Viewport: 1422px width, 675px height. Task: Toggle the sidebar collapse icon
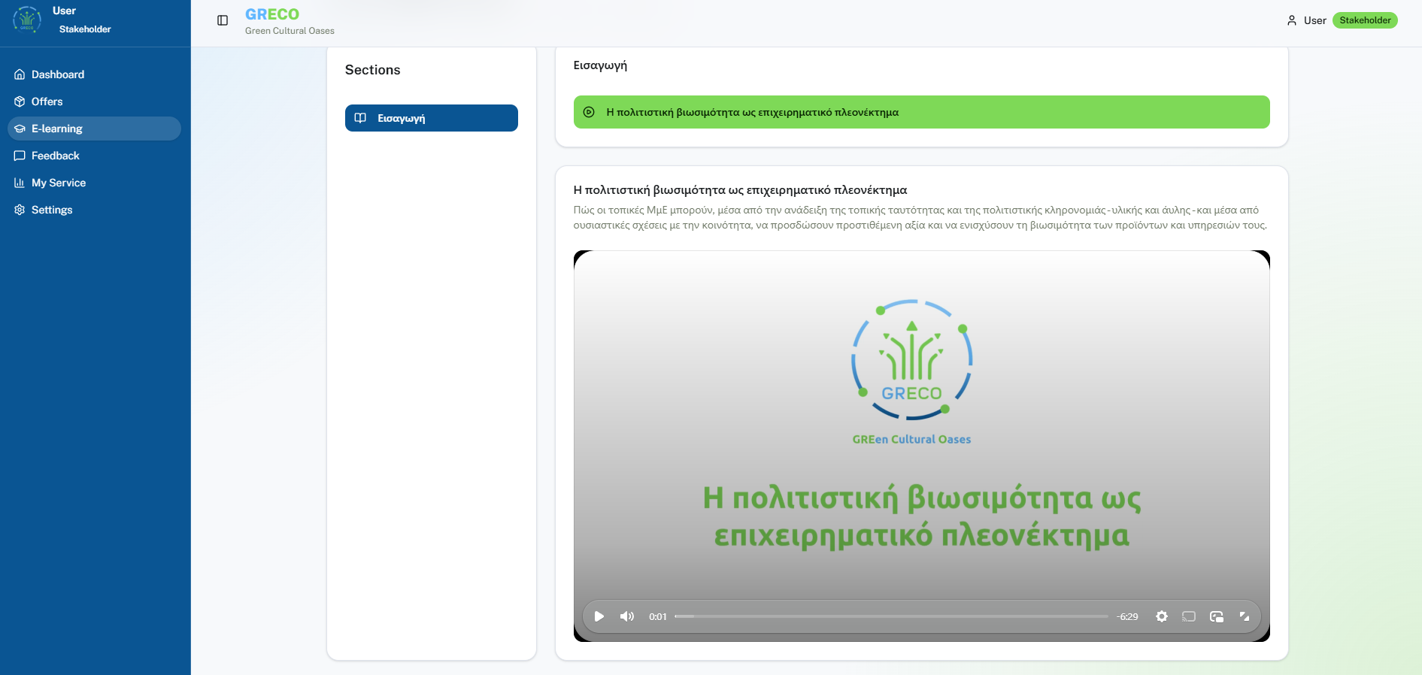(223, 20)
